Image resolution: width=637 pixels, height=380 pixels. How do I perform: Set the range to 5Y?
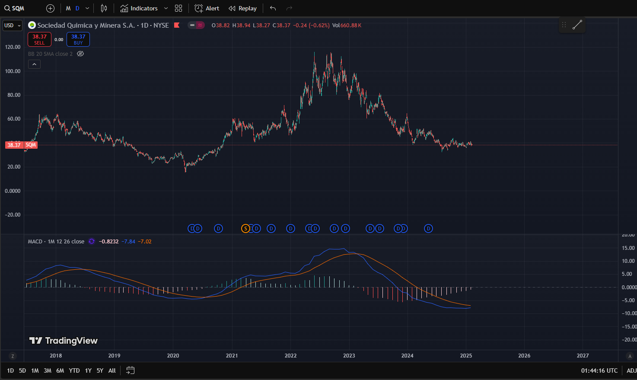coord(100,370)
